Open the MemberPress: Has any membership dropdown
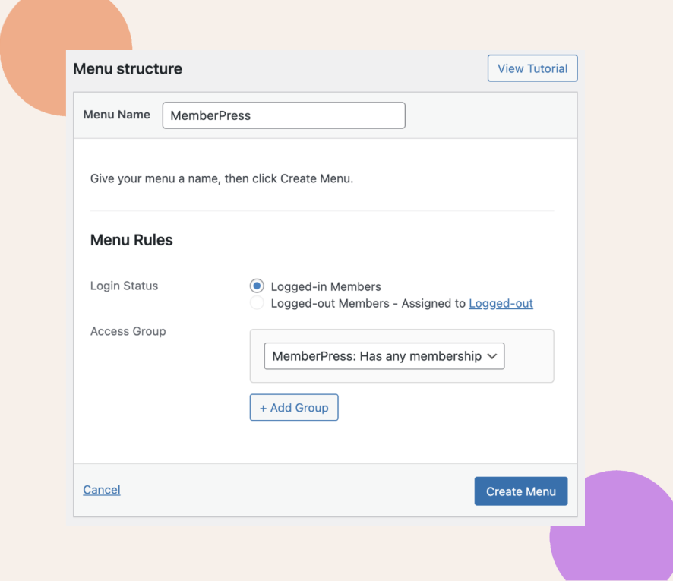This screenshot has height=581, width=673. coord(384,355)
